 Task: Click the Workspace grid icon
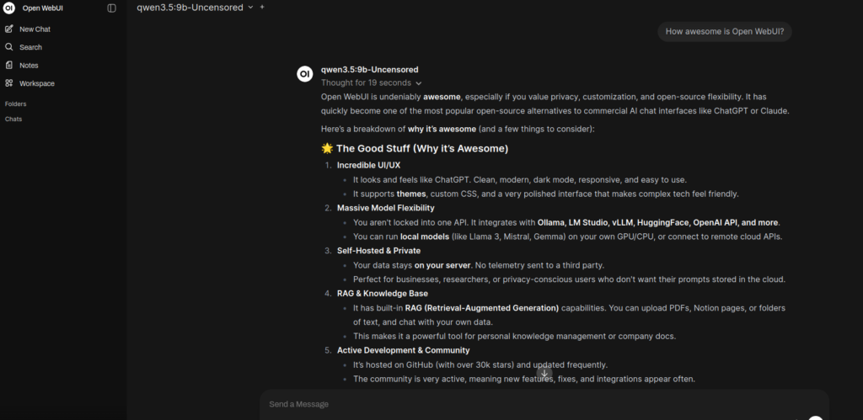pos(8,83)
